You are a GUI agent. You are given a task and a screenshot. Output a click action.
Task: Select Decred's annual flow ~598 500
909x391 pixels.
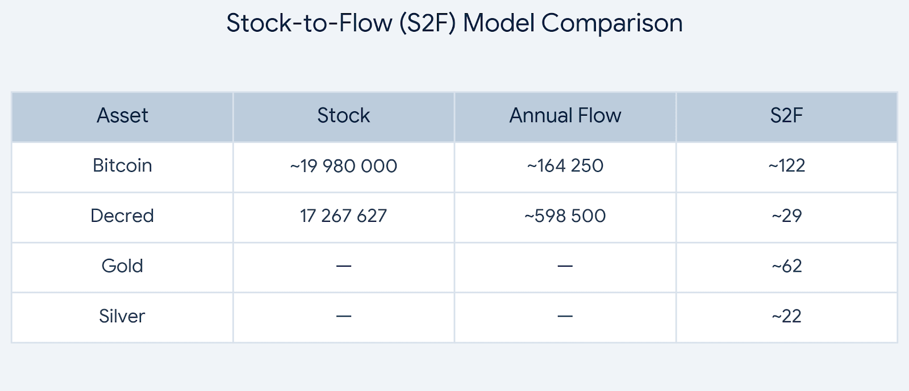pos(565,216)
